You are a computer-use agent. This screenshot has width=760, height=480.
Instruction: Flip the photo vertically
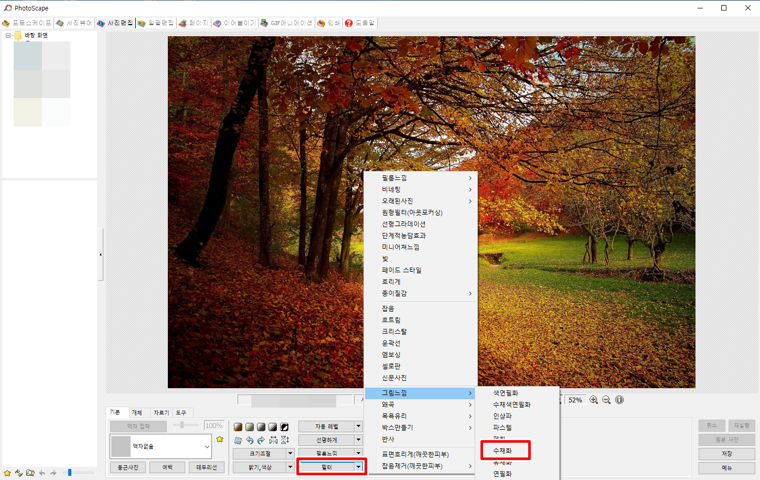tap(285, 440)
